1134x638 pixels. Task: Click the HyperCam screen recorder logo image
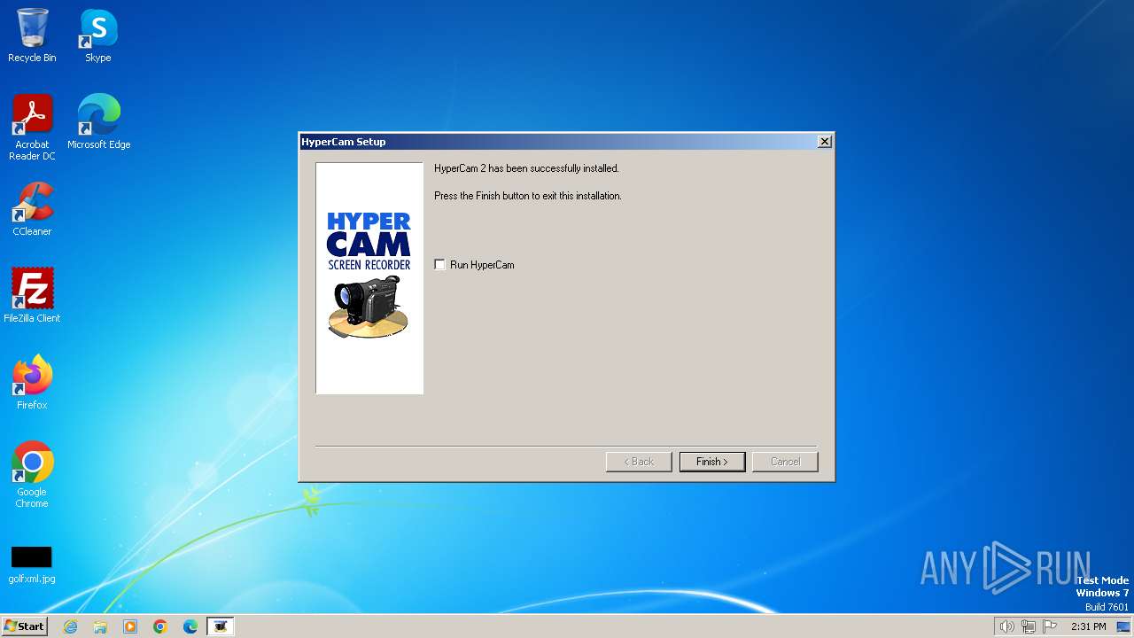[x=369, y=278]
